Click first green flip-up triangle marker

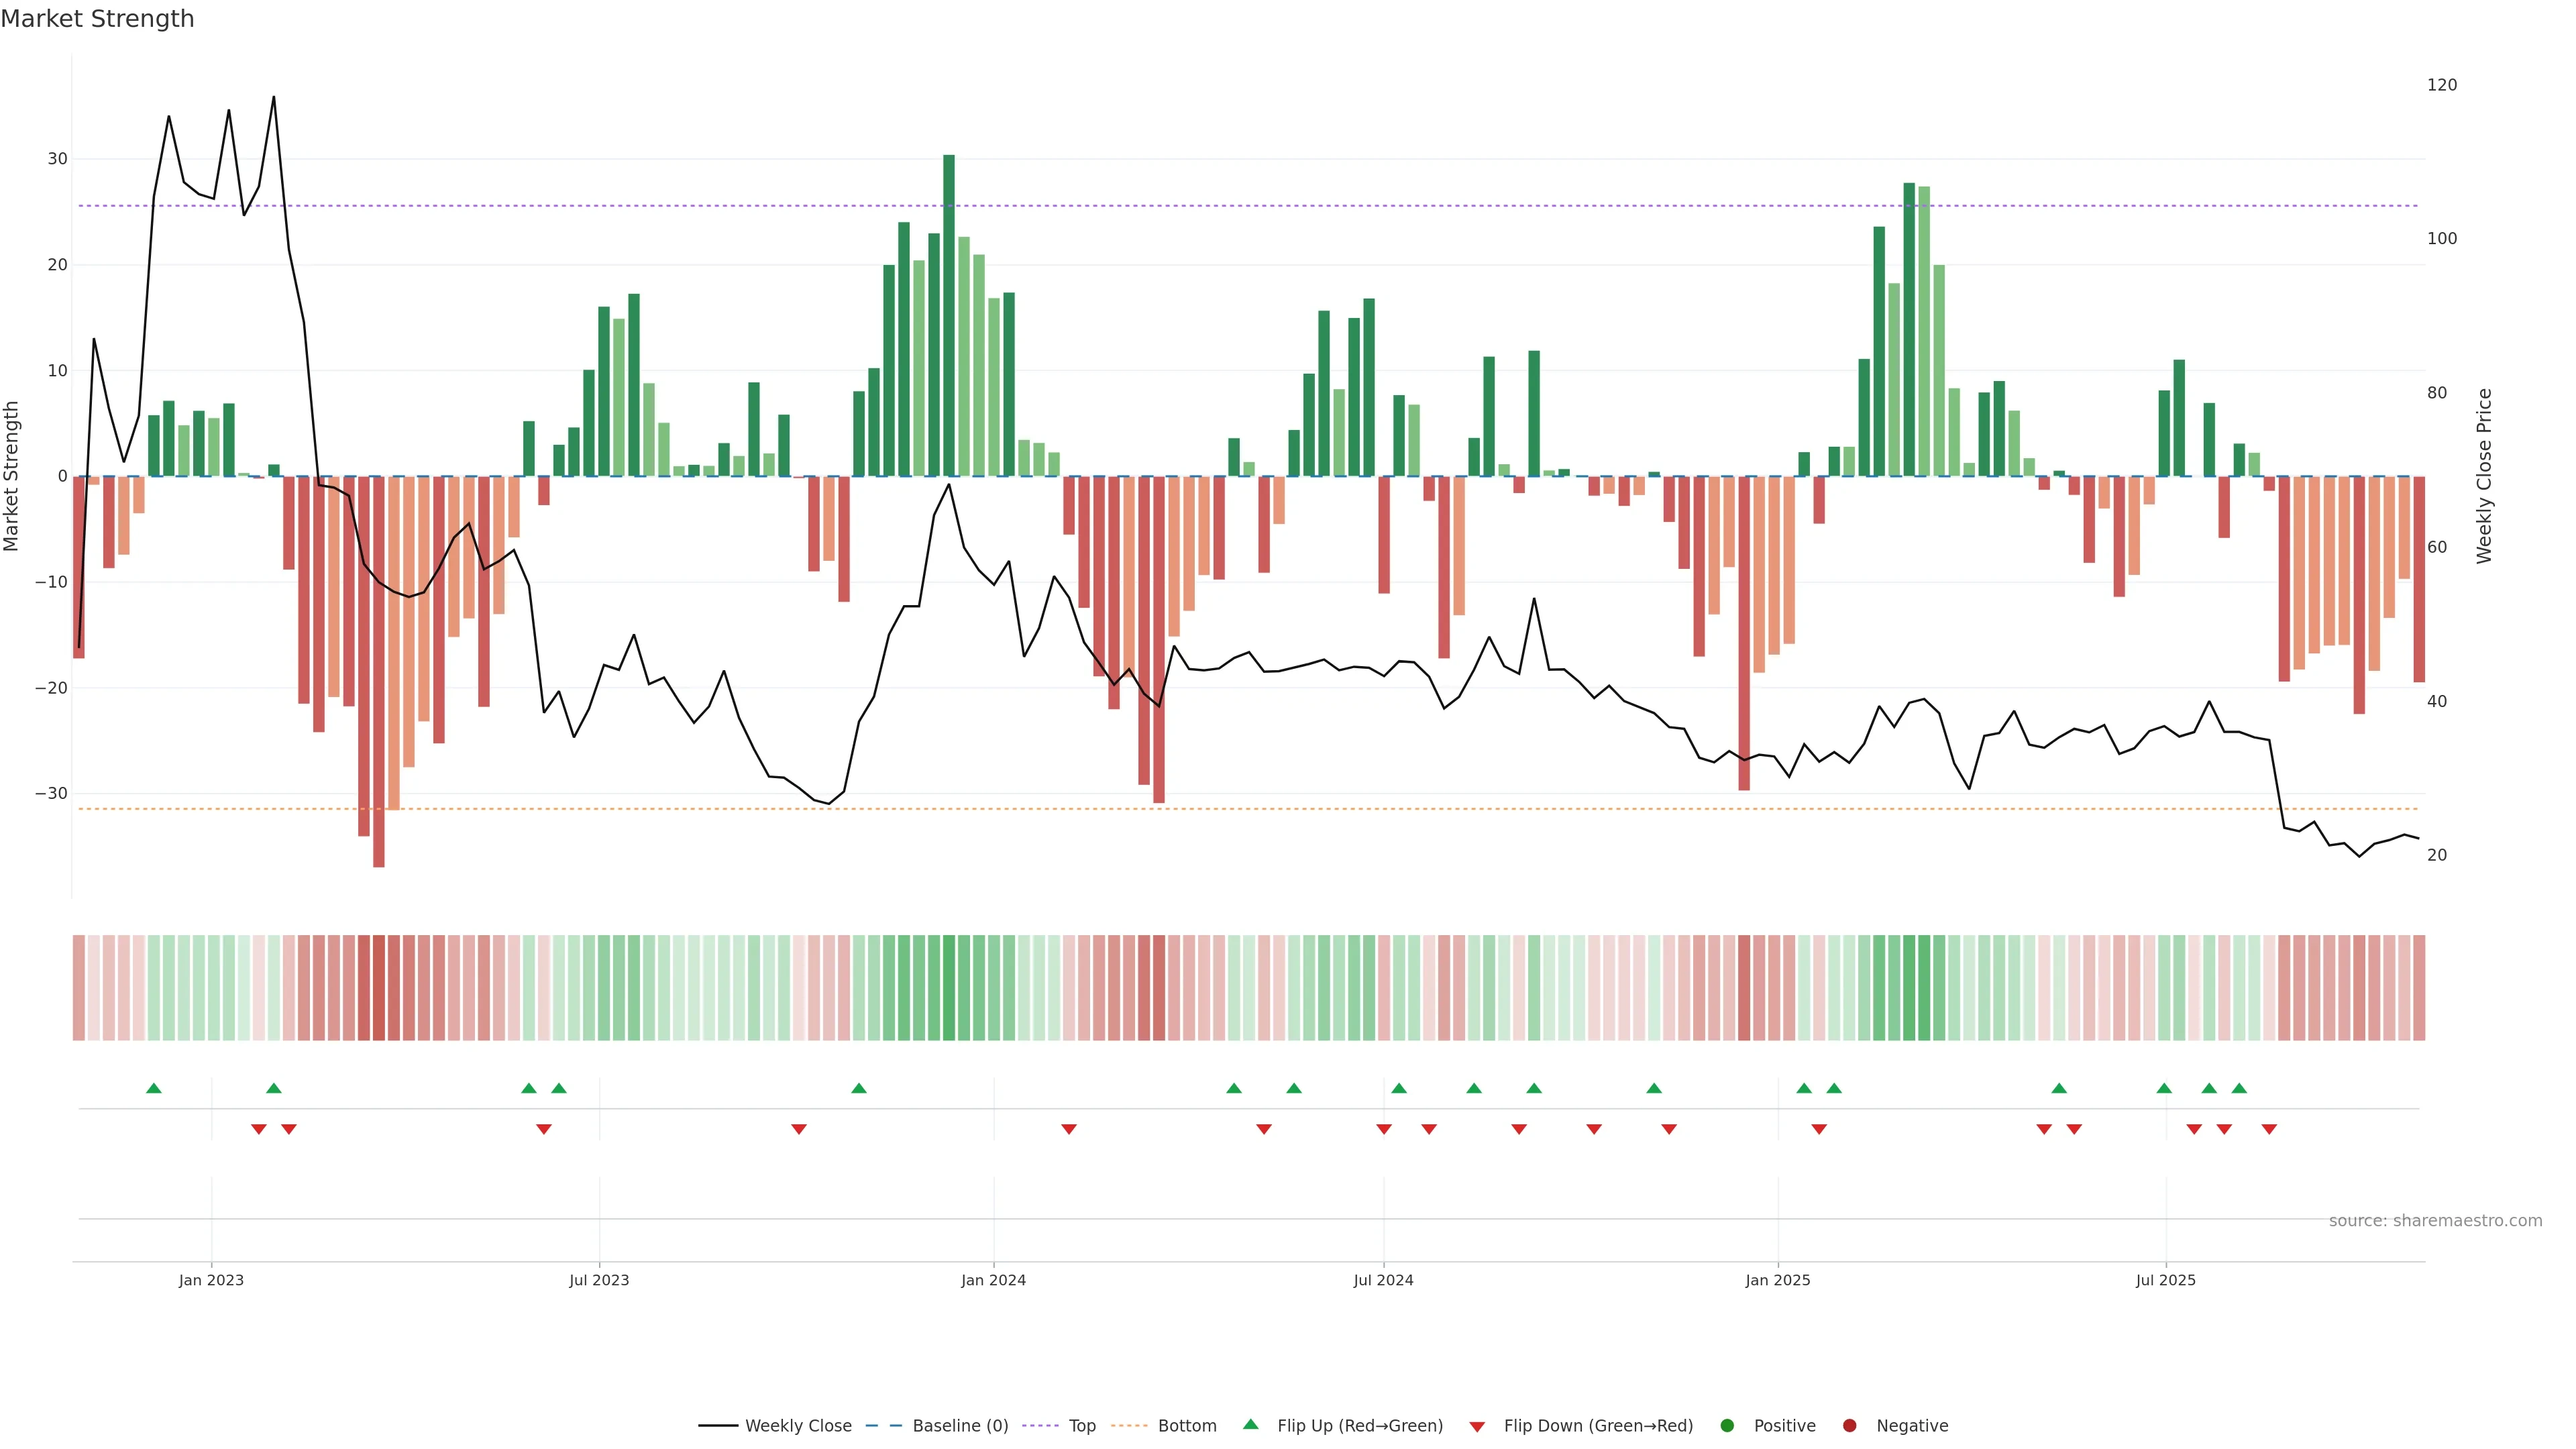(154, 1088)
